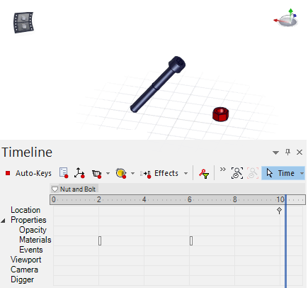Image resolution: width=308 pixels, height=288 pixels.
Task: Click the coordinate axis triad icon
Action: [286, 18]
